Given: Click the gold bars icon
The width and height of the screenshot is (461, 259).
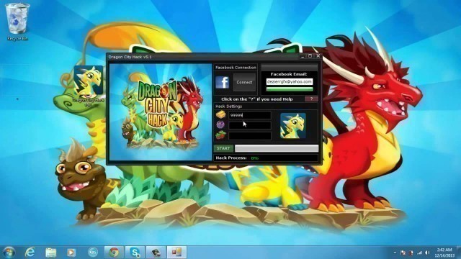Looking at the screenshot, I should point(221,115).
